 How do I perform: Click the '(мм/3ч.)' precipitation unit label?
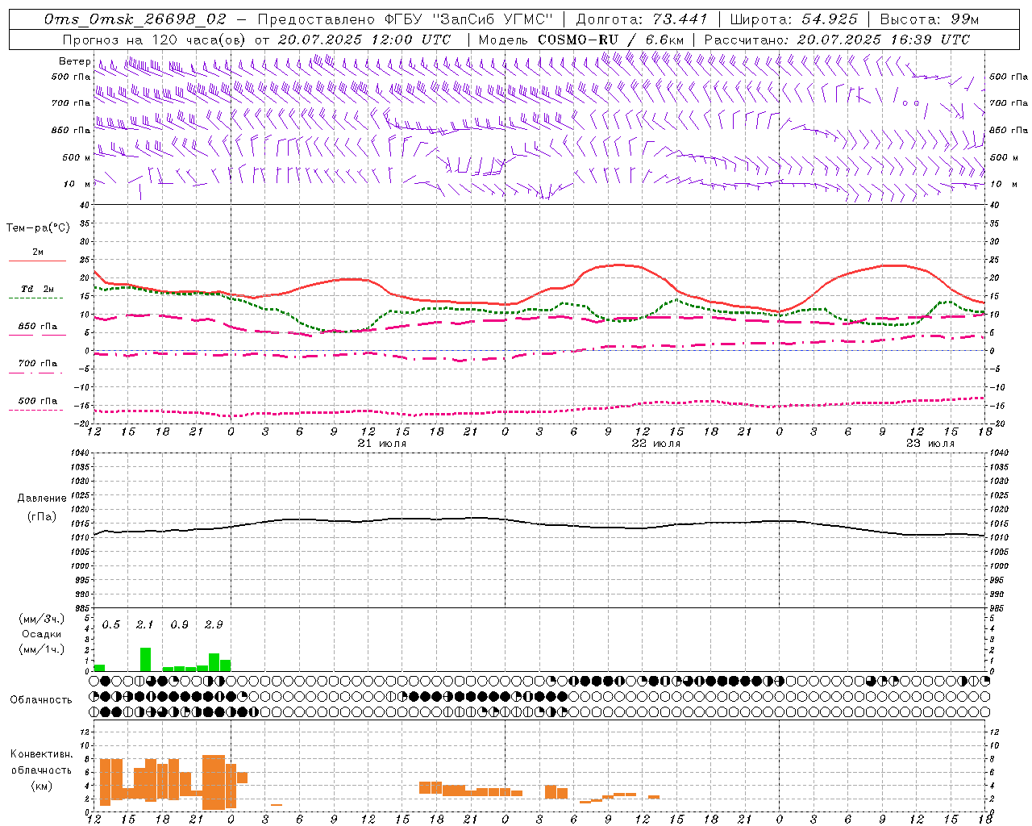[41, 619]
